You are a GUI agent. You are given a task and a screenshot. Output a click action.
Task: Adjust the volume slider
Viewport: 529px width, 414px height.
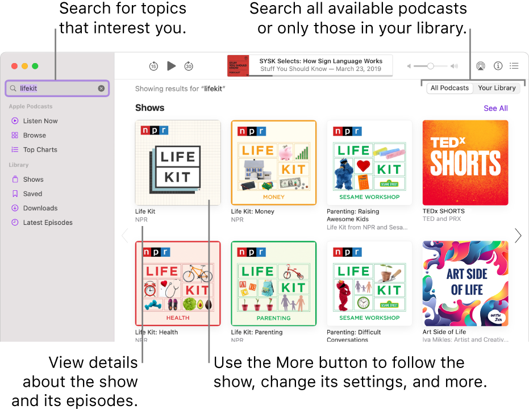431,66
